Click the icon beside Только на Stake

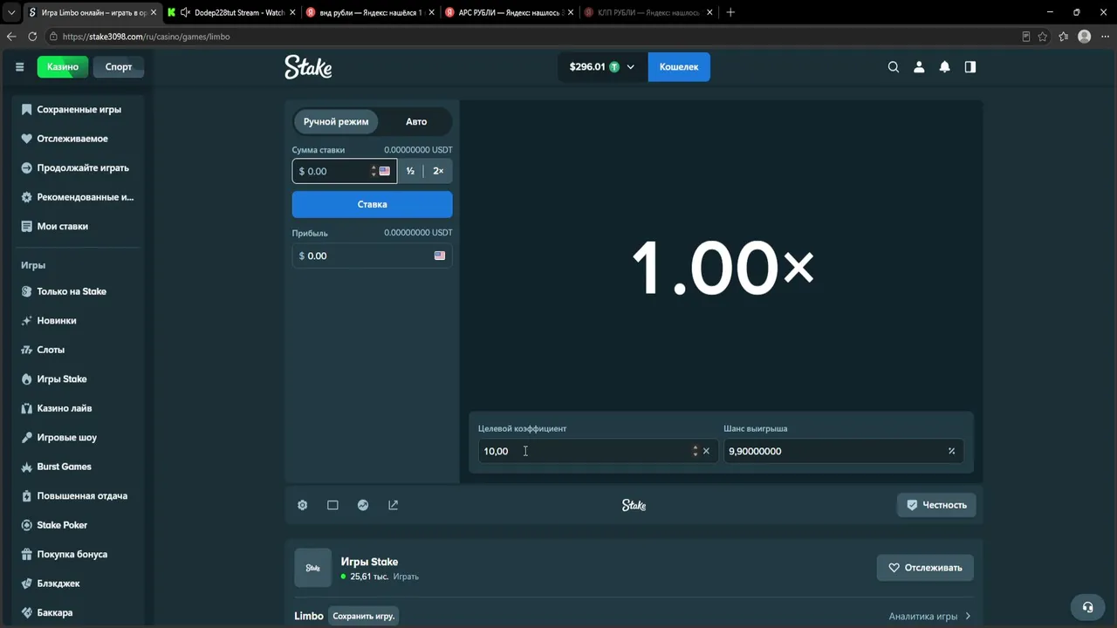(x=26, y=291)
